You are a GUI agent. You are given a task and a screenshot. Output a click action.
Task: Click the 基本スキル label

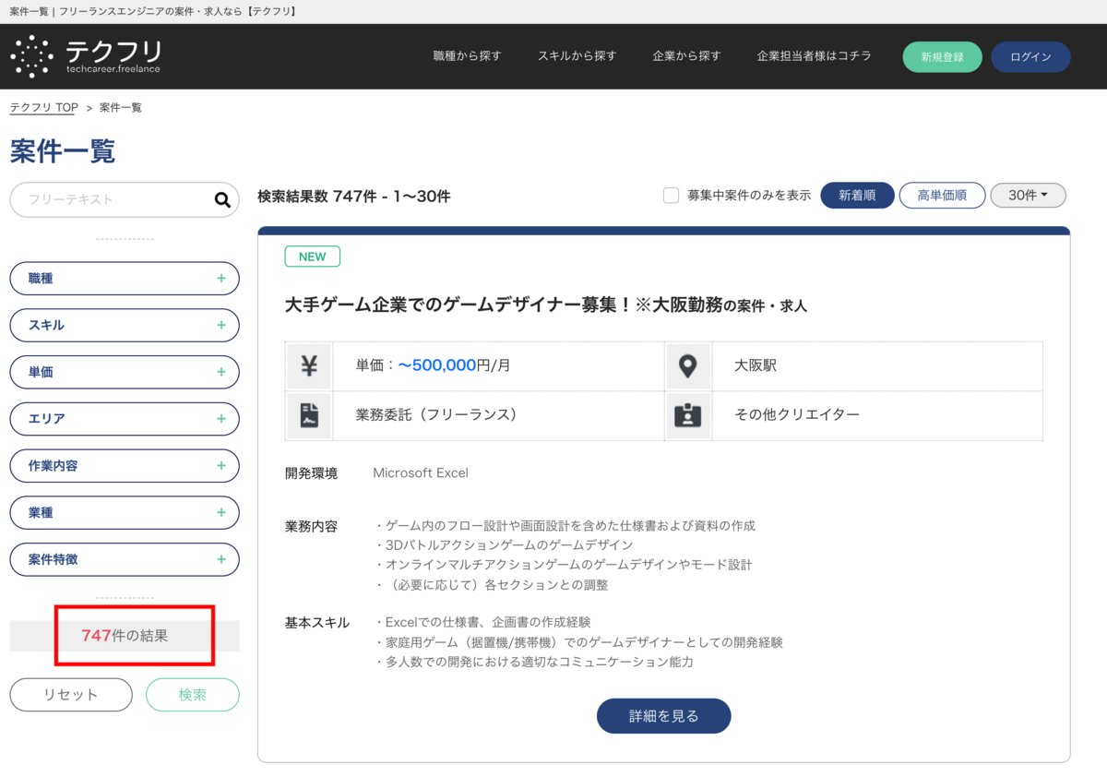pyautogui.click(x=317, y=623)
